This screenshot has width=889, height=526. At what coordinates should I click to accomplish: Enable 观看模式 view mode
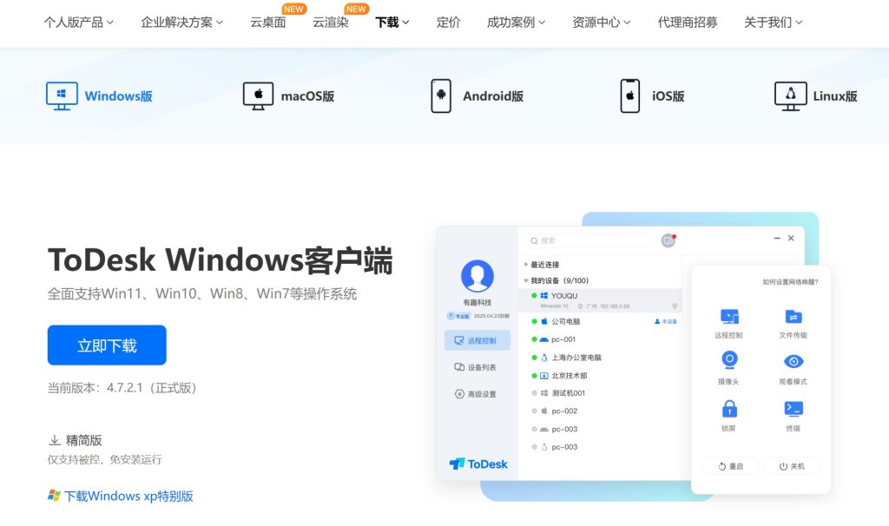tap(793, 365)
